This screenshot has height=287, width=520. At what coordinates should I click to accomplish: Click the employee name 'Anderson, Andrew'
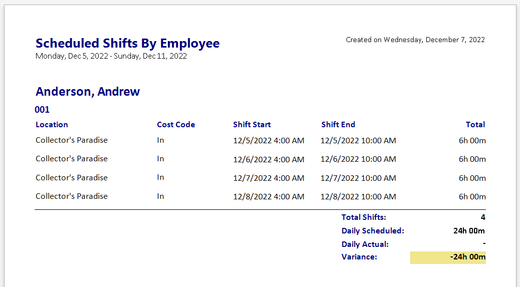click(x=88, y=92)
